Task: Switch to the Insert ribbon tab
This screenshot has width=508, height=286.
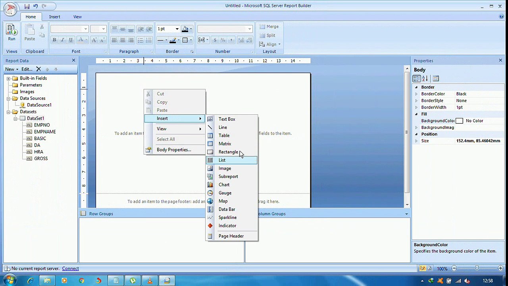Action: tap(55, 17)
